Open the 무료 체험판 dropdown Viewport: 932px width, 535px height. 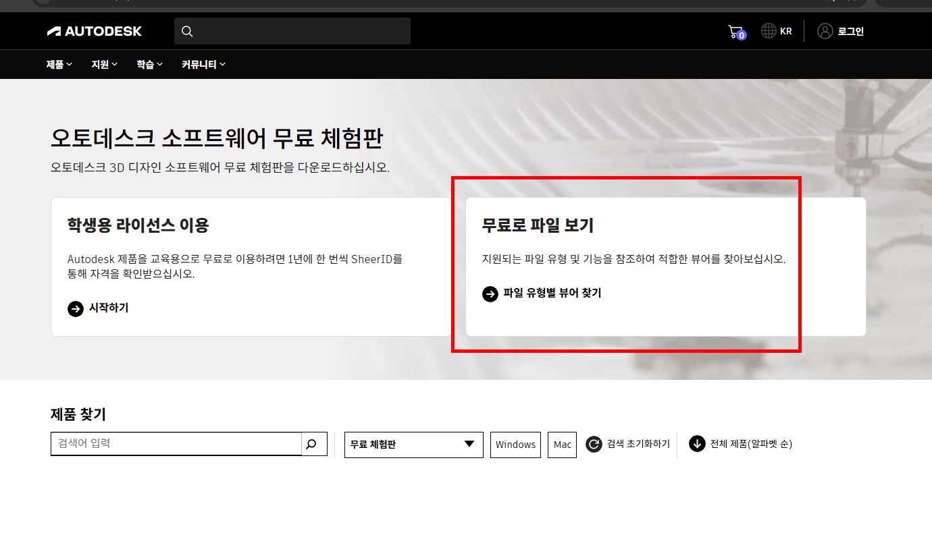coord(413,444)
